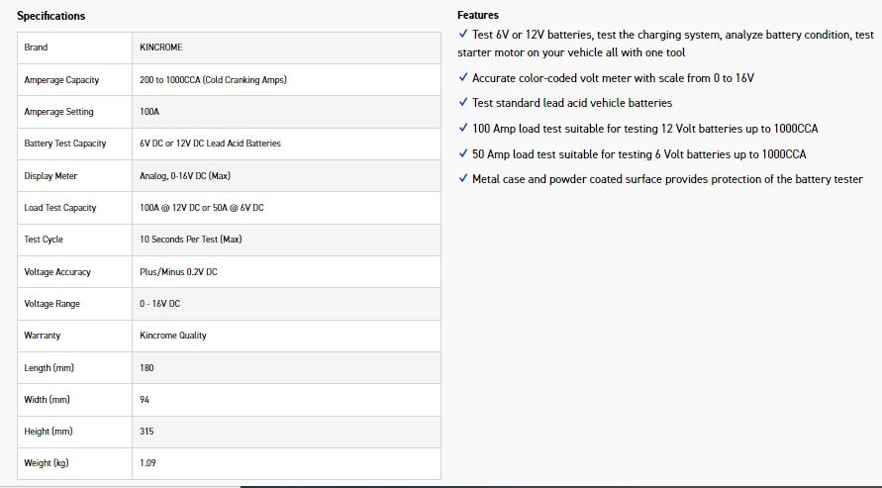Image resolution: width=882 pixels, height=488 pixels.
Task: Click the checkmark next to "Metal case and powder coated"
Action: (463, 179)
